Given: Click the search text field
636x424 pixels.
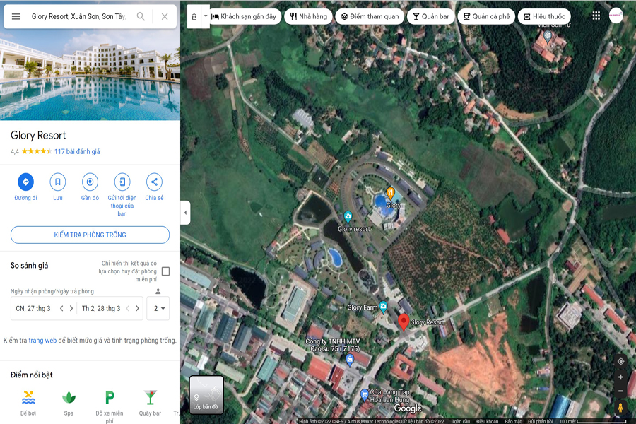Looking at the screenshot, I should coord(78,17).
